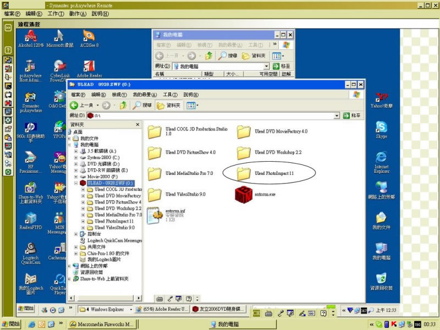Open the 工具 menu in the G: window
Viewport: 440px width, 330px height.
click(170, 95)
